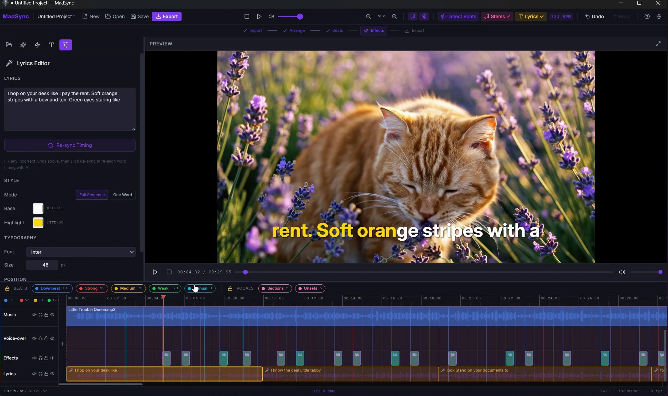Image resolution: width=668 pixels, height=396 pixels.
Task: Open the Lyrics Editor text tool icon
Action: point(51,45)
